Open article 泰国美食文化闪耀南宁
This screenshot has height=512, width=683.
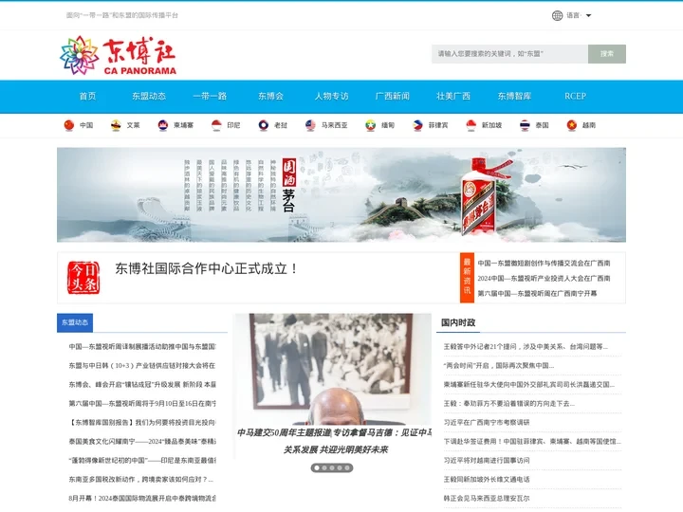click(142, 441)
